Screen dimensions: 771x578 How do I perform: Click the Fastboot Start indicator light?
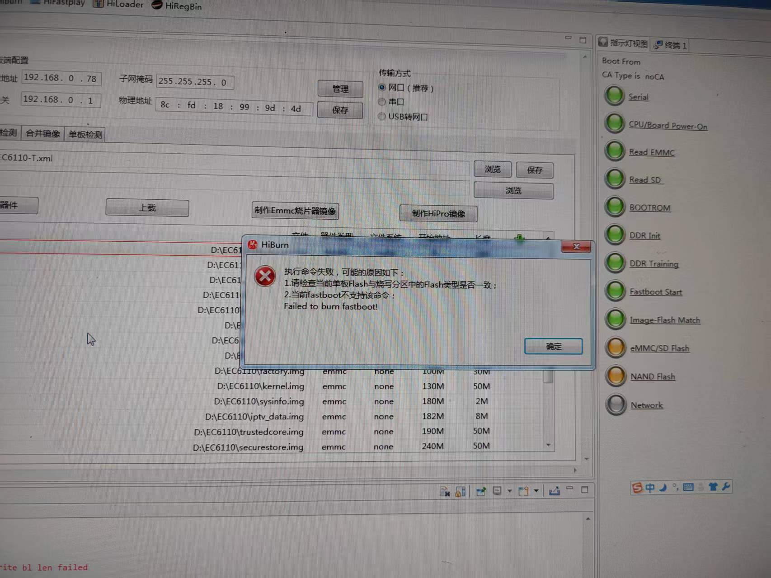[x=615, y=291]
